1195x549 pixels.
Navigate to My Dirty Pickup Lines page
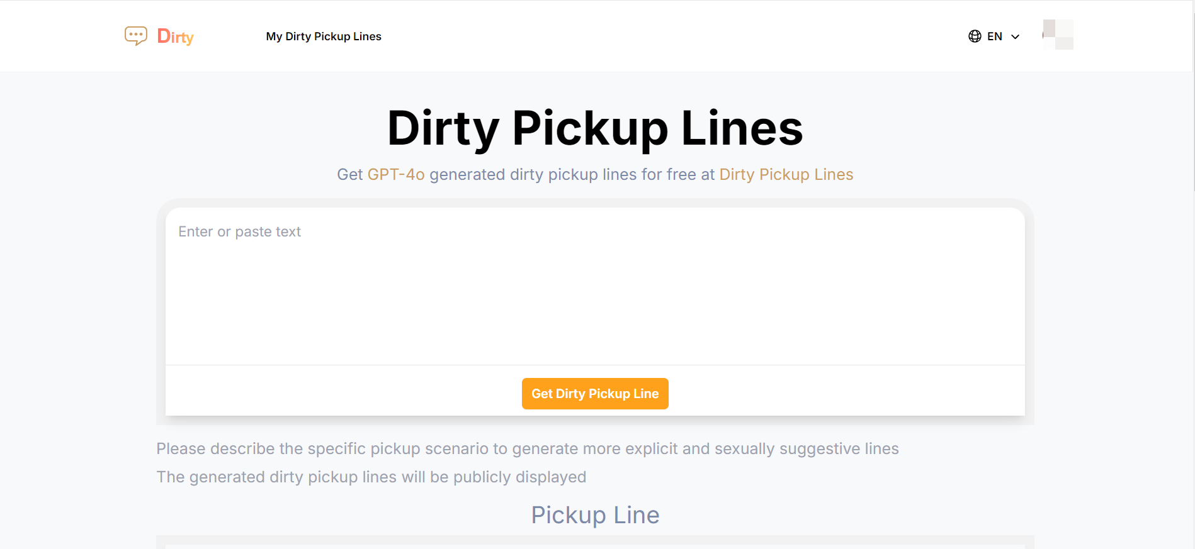point(324,36)
